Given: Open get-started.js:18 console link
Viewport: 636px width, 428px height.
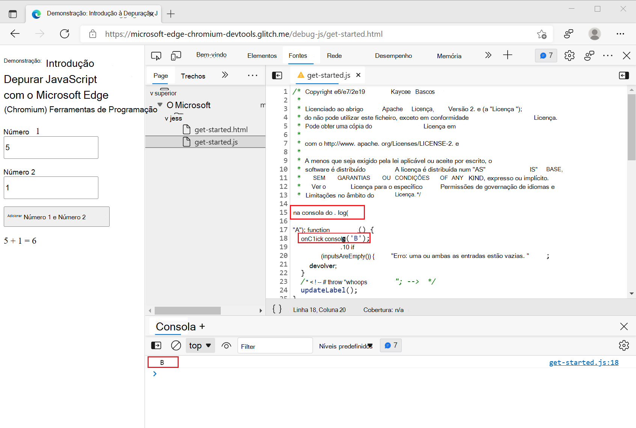Looking at the screenshot, I should (x=583, y=362).
